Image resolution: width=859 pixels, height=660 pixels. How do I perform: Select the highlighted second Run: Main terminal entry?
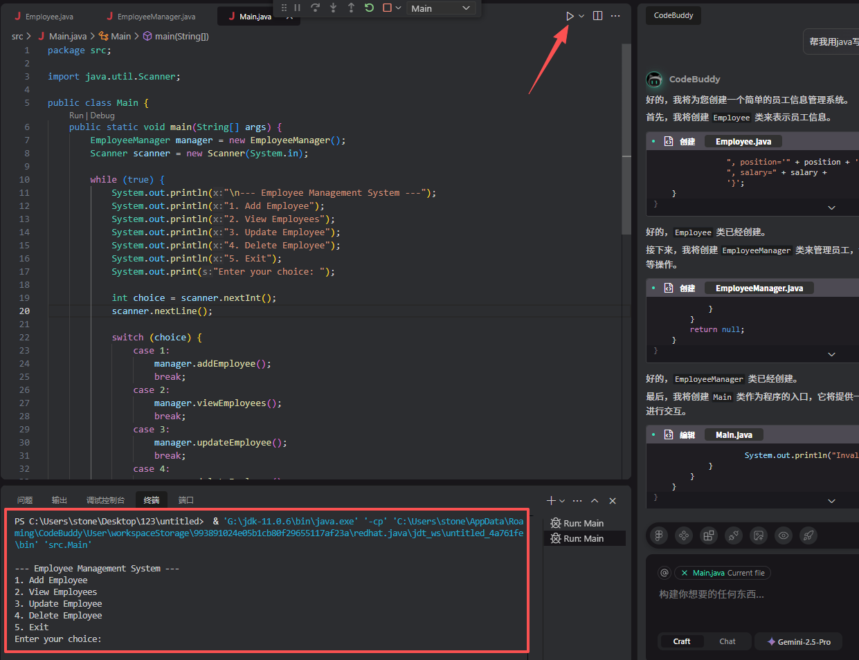click(584, 538)
